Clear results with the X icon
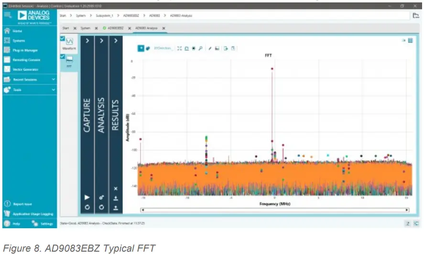The image size is (424, 255). [116, 188]
